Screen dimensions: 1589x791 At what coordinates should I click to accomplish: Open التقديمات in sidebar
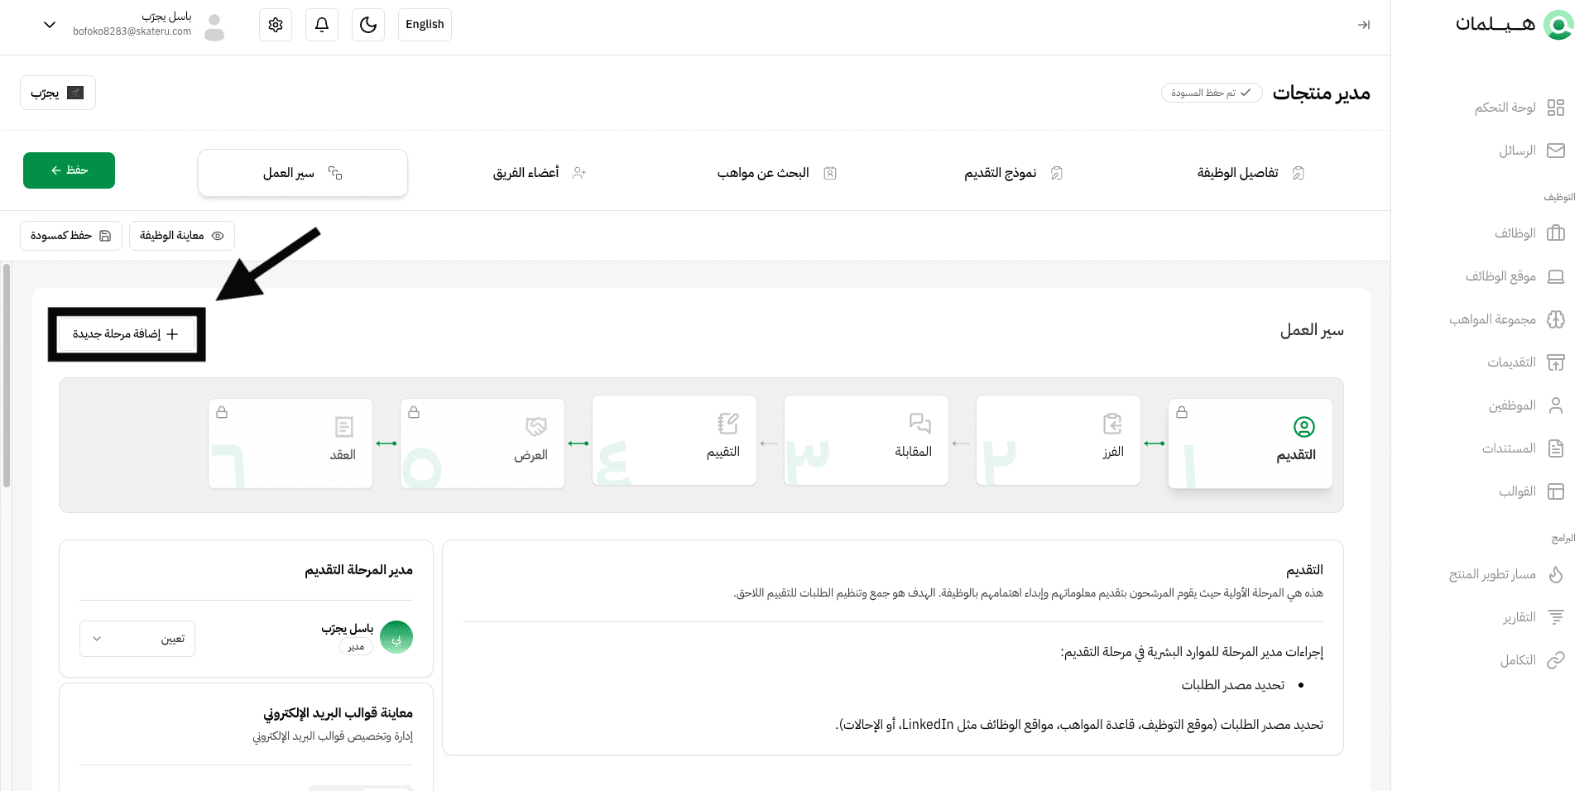tap(1526, 362)
